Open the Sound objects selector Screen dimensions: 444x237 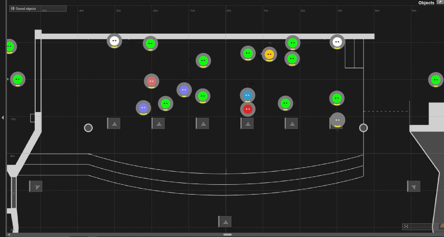tap(38, 8)
